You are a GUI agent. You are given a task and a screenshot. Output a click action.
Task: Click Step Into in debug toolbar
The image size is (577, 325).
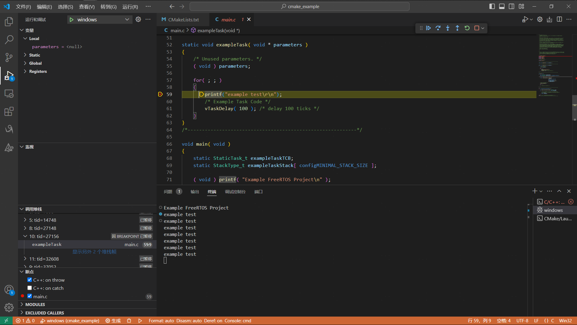click(x=448, y=28)
